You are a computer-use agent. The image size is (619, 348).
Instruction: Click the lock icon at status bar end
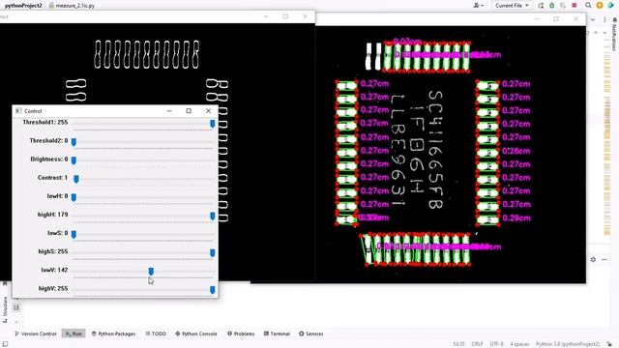[x=609, y=344]
